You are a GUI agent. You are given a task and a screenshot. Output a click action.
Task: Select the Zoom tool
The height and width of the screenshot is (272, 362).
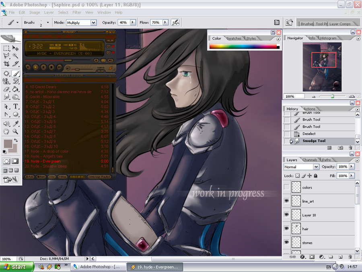point(15,131)
